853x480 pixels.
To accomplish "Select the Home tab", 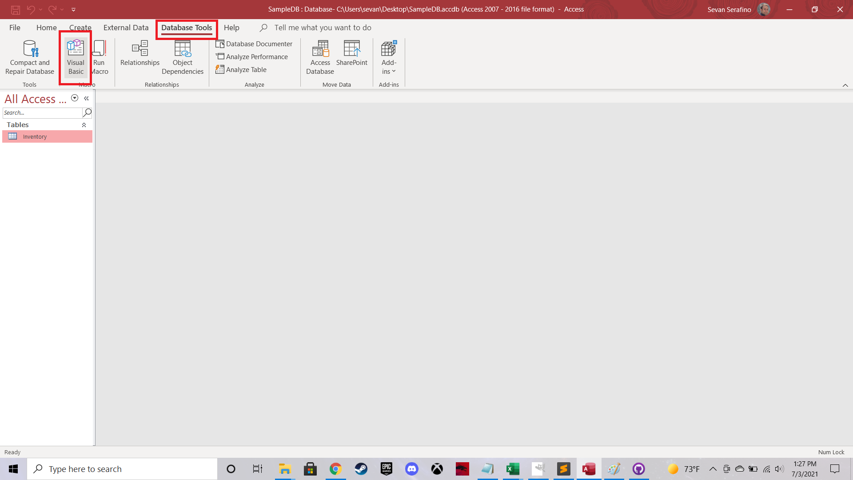I will point(47,28).
